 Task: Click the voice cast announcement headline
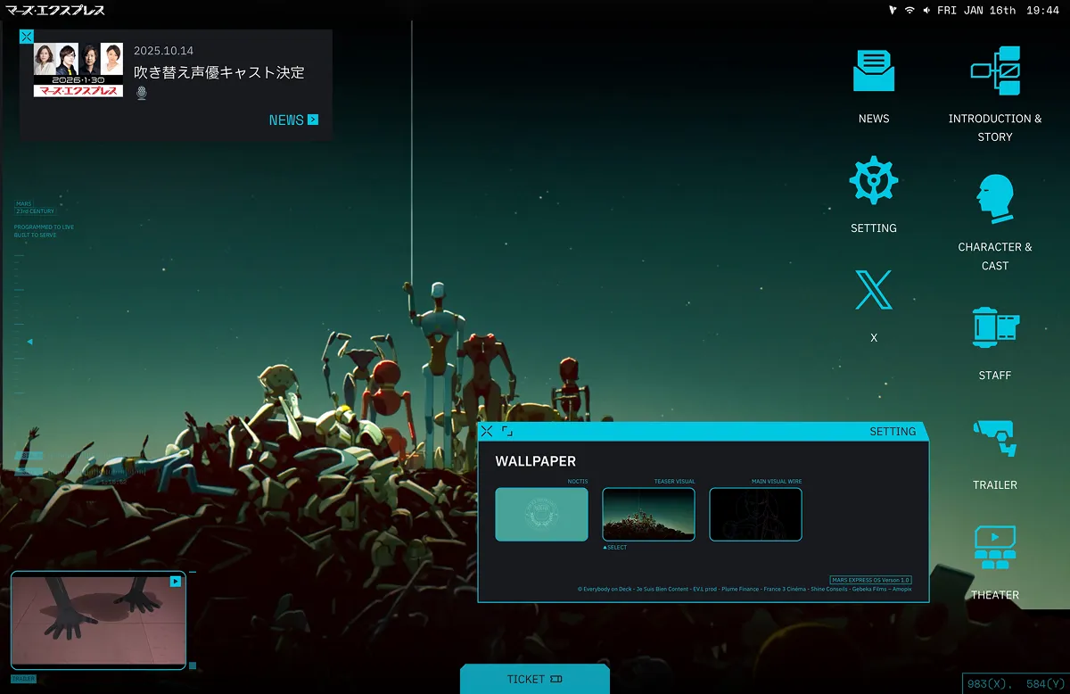[x=219, y=72]
